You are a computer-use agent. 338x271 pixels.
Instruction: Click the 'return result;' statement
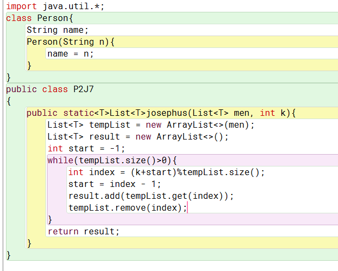tap(84, 232)
